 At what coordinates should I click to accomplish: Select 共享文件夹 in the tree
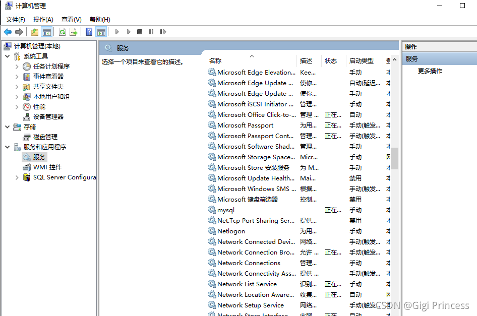pos(43,86)
